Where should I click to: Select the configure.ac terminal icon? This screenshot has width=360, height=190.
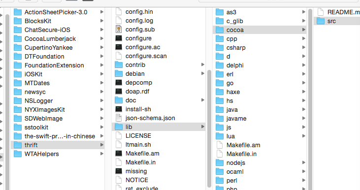tap(119, 47)
